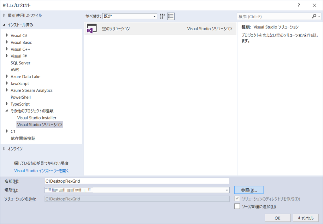Select TypeScript category label
The width and height of the screenshot is (323, 224).
20,104
